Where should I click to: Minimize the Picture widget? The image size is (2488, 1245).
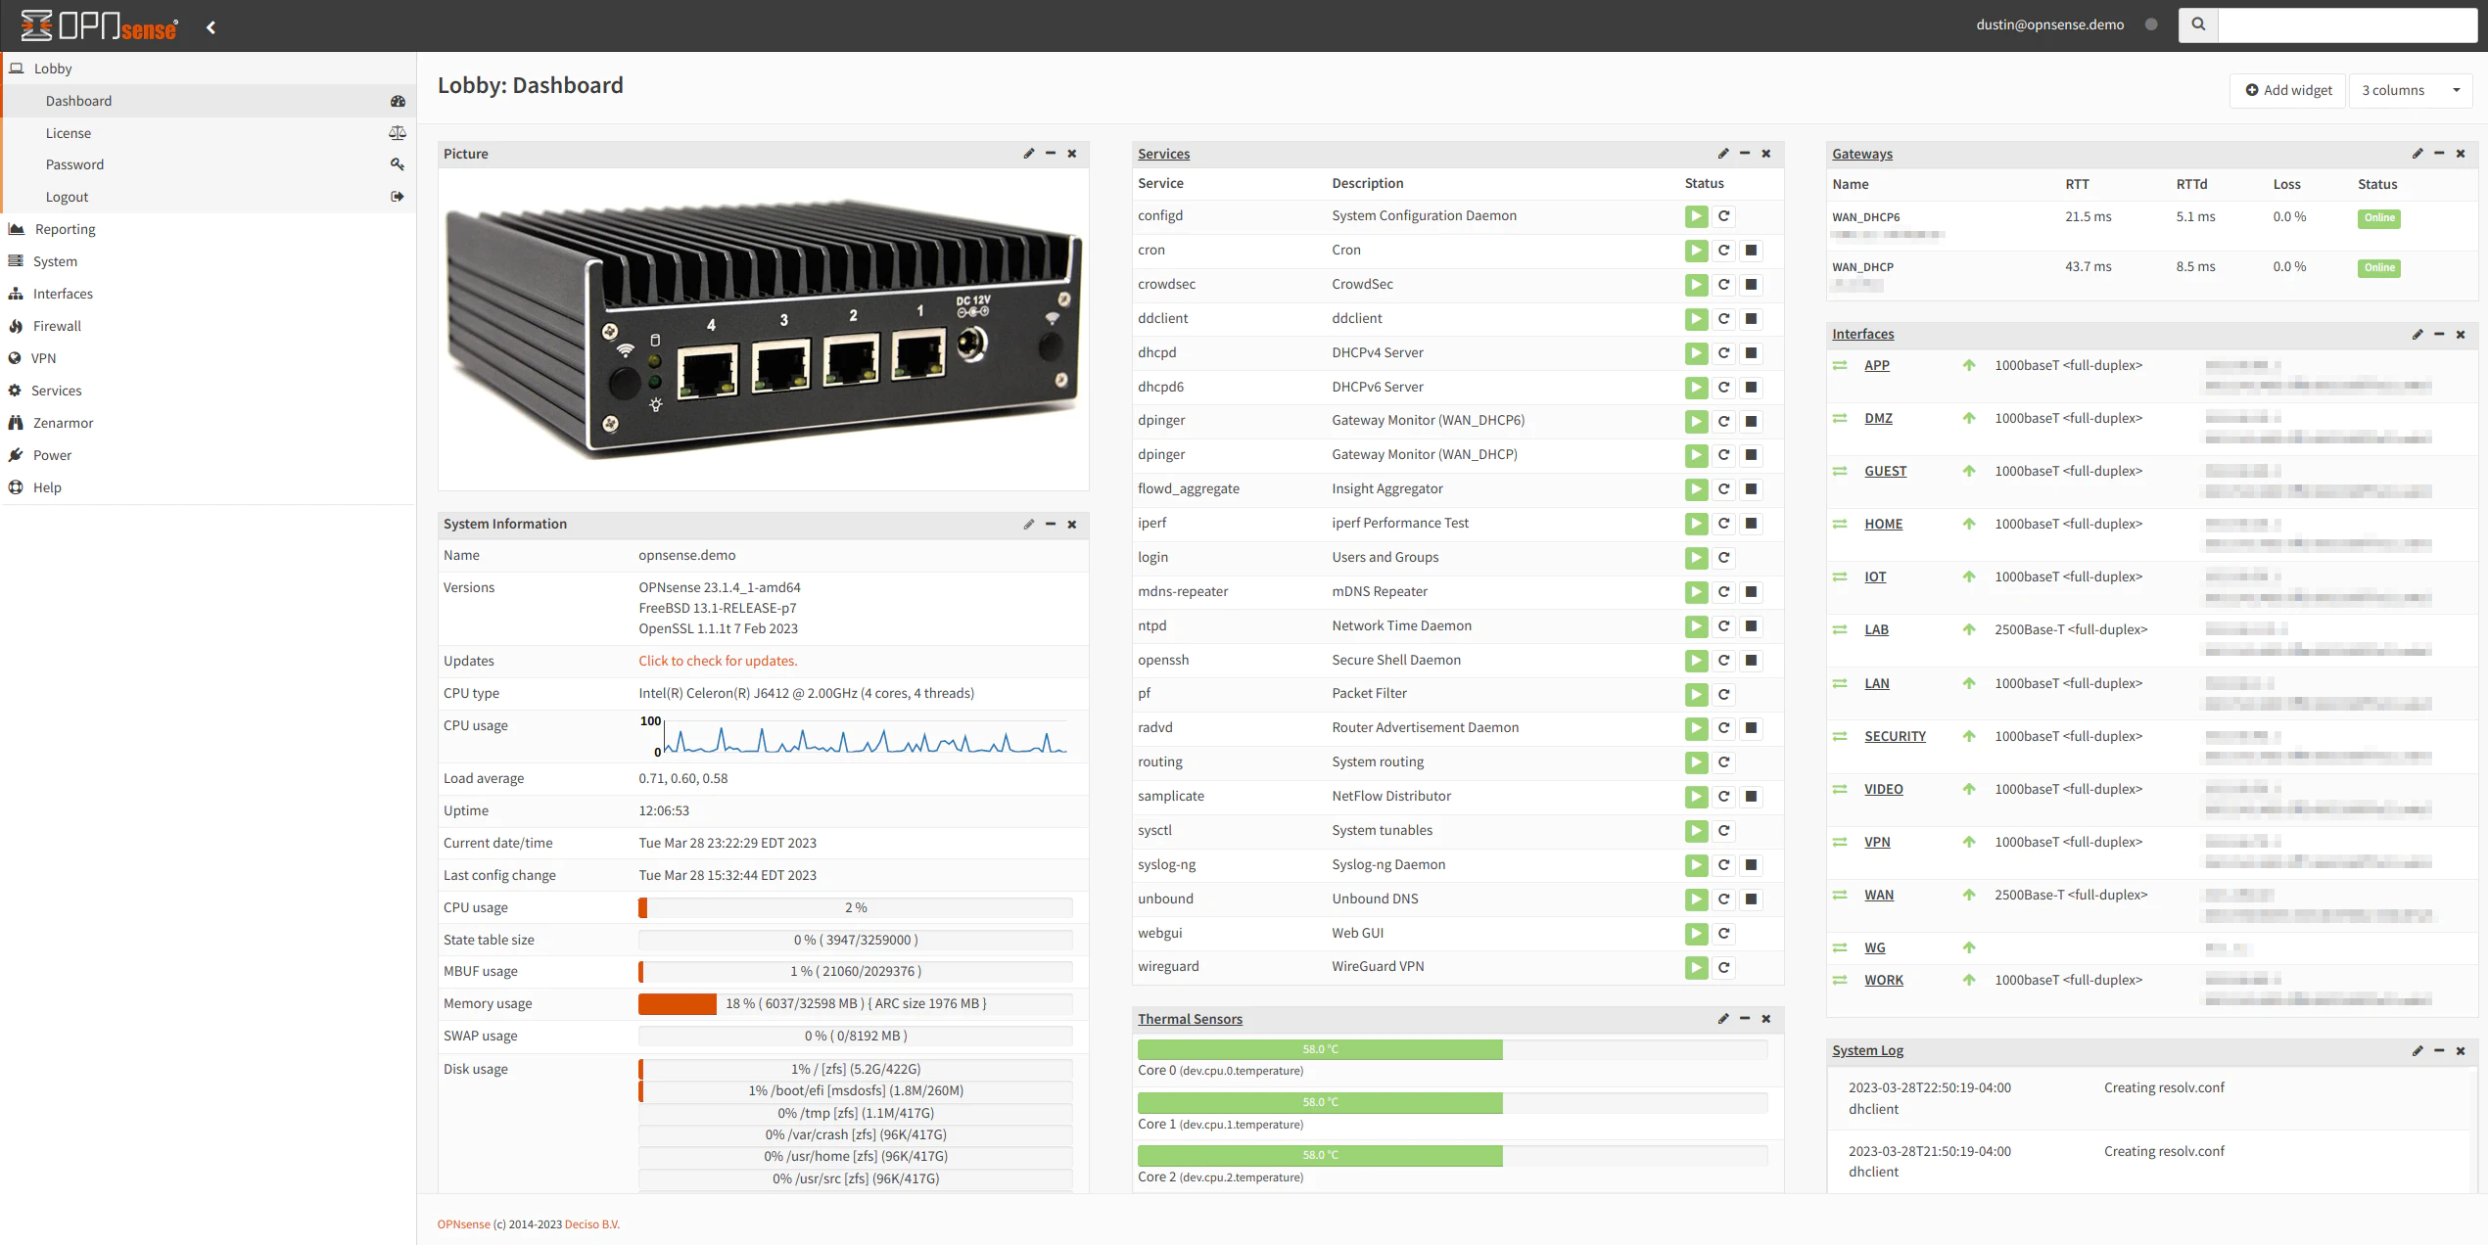[x=1050, y=154]
